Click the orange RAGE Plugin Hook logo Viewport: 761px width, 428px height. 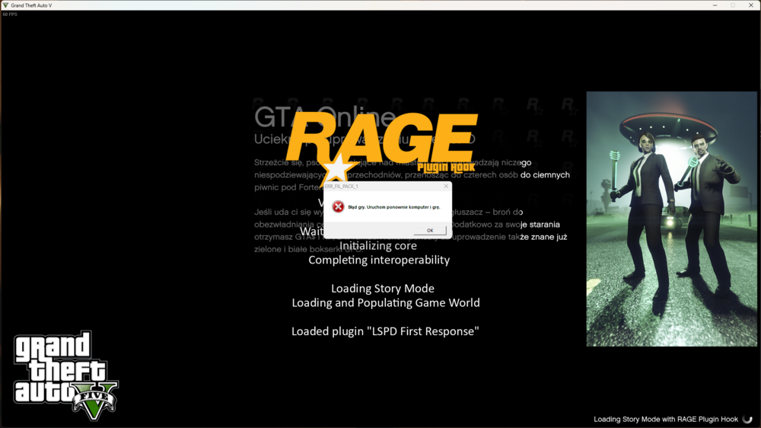(x=382, y=145)
